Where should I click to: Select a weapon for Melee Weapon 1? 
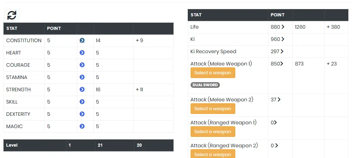[x=213, y=73]
